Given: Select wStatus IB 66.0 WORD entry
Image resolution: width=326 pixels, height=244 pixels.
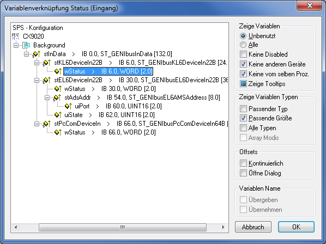Looking at the screenshot, I should tap(110, 132).
